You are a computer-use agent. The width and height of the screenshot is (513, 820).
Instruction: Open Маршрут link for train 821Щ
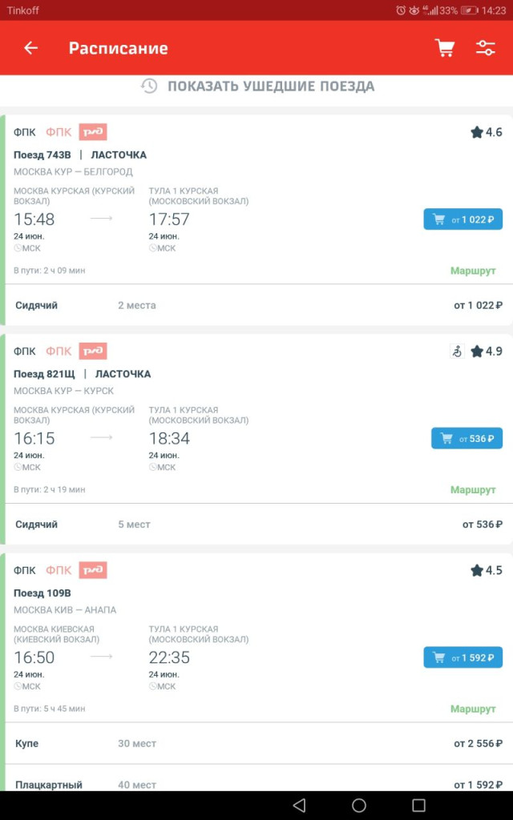tap(473, 489)
